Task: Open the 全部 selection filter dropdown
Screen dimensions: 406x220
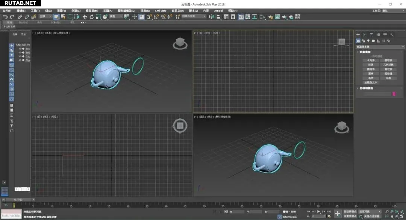Action: point(45,17)
